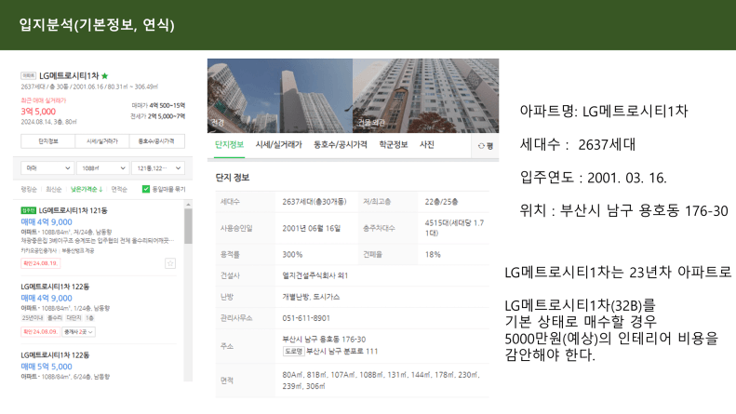Switch to the 시세/실거래가 tab in main panel

(x=279, y=144)
